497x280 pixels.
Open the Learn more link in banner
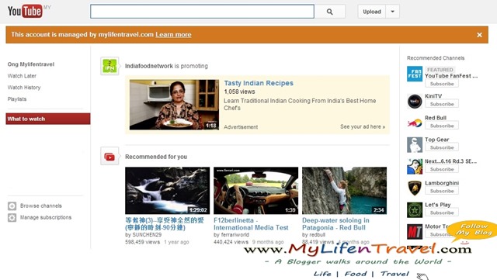pos(173,35)
